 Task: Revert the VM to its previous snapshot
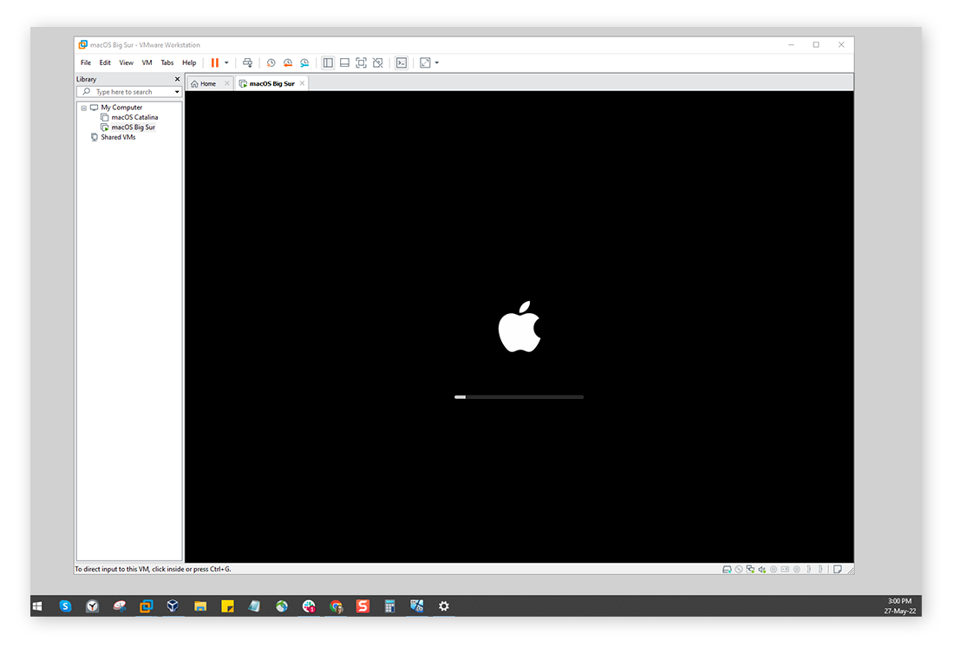tap(287, 62)
